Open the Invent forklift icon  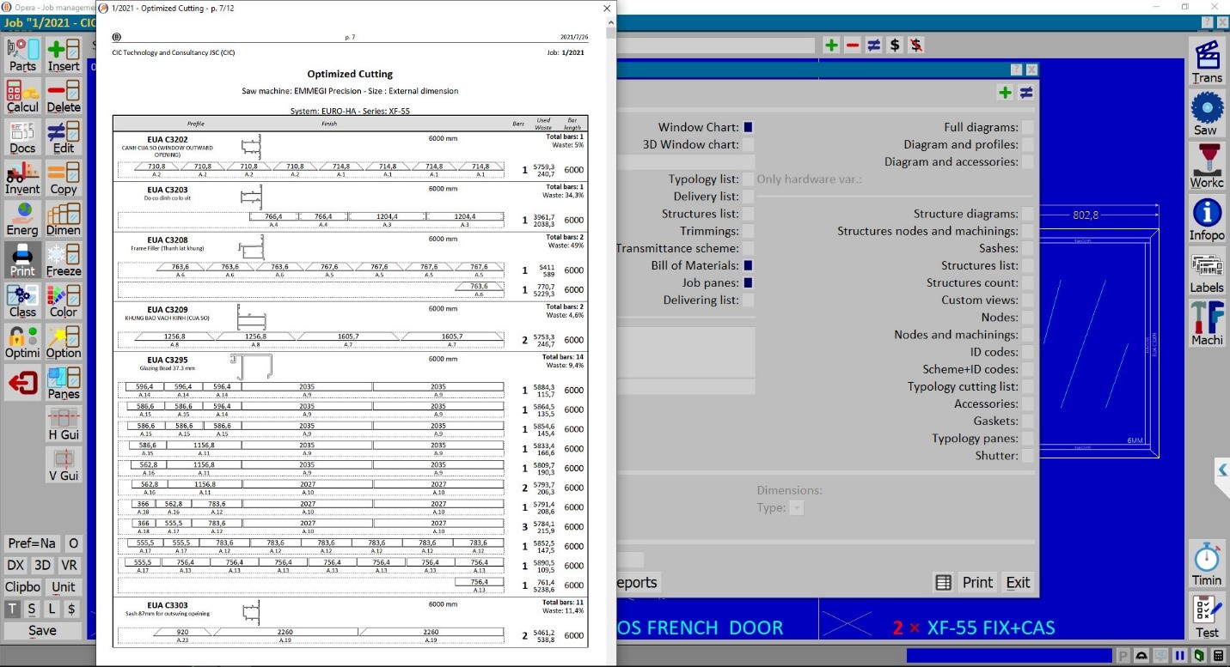pos(22,178)
